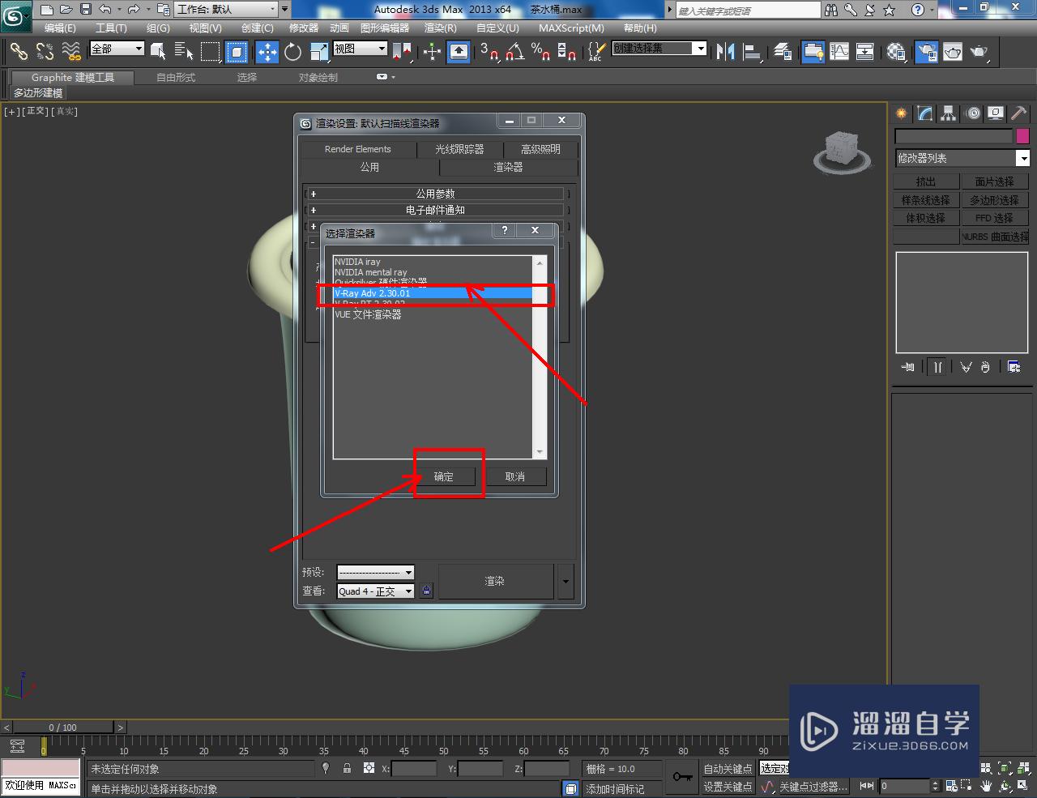Click 面片选择 modifier button
This screenshot has height=798, width=1037.
(x=994, y=181)
